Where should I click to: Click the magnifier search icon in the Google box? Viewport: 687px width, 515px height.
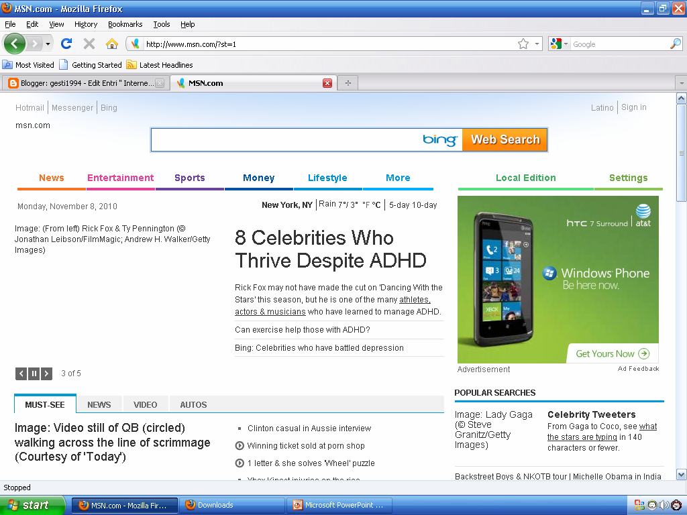(676, 44)
